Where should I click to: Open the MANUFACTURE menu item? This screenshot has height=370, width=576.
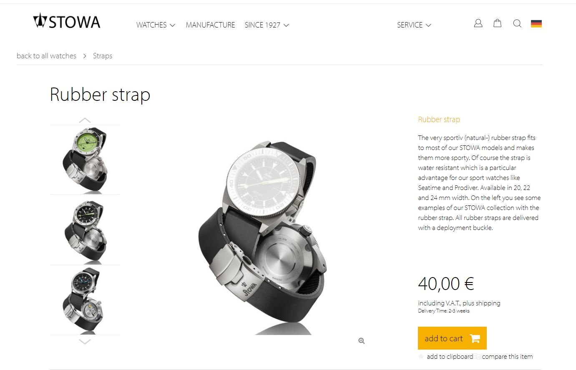tap(210, 25)
